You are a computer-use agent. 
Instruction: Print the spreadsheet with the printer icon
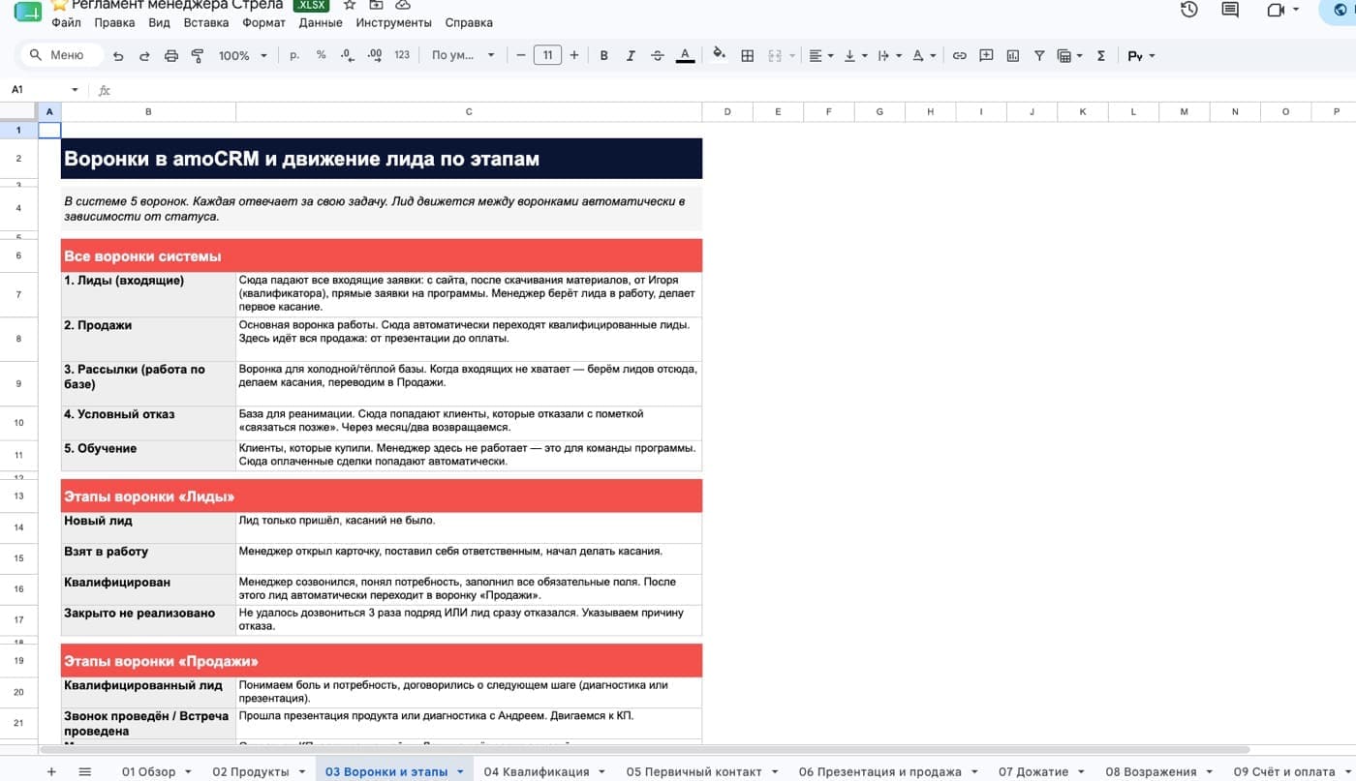171,56
